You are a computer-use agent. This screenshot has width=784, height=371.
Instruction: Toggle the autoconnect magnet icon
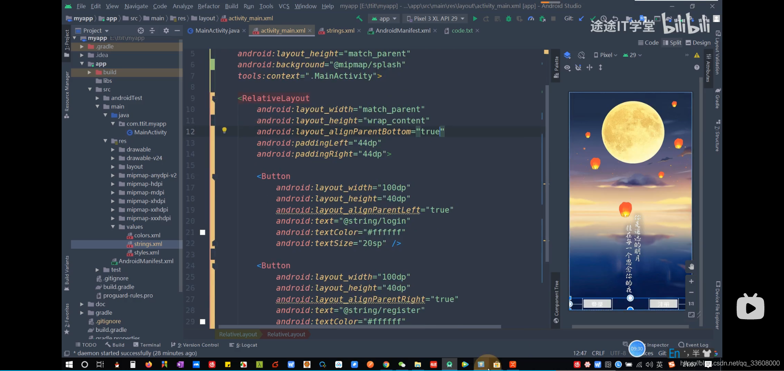click(578, 67)
